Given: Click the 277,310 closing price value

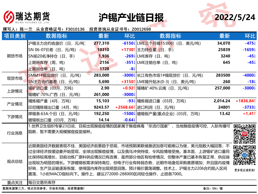Looking at the screenshot, I should (101, 43).
